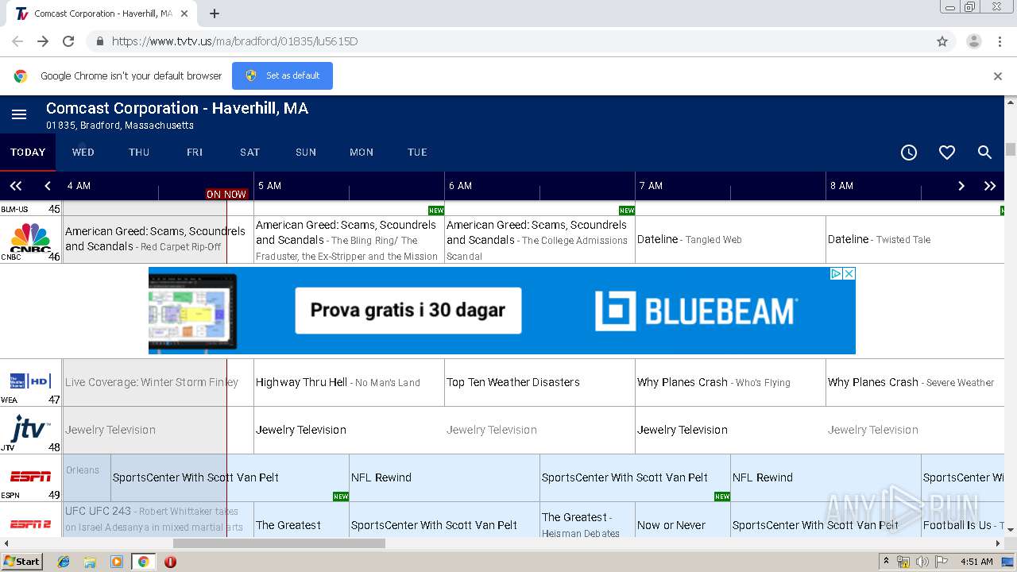The width and height of the screenshot is (1017, 572).
Task: Open UFC 243 listing on ESPN2
Action: coord(158,520)
